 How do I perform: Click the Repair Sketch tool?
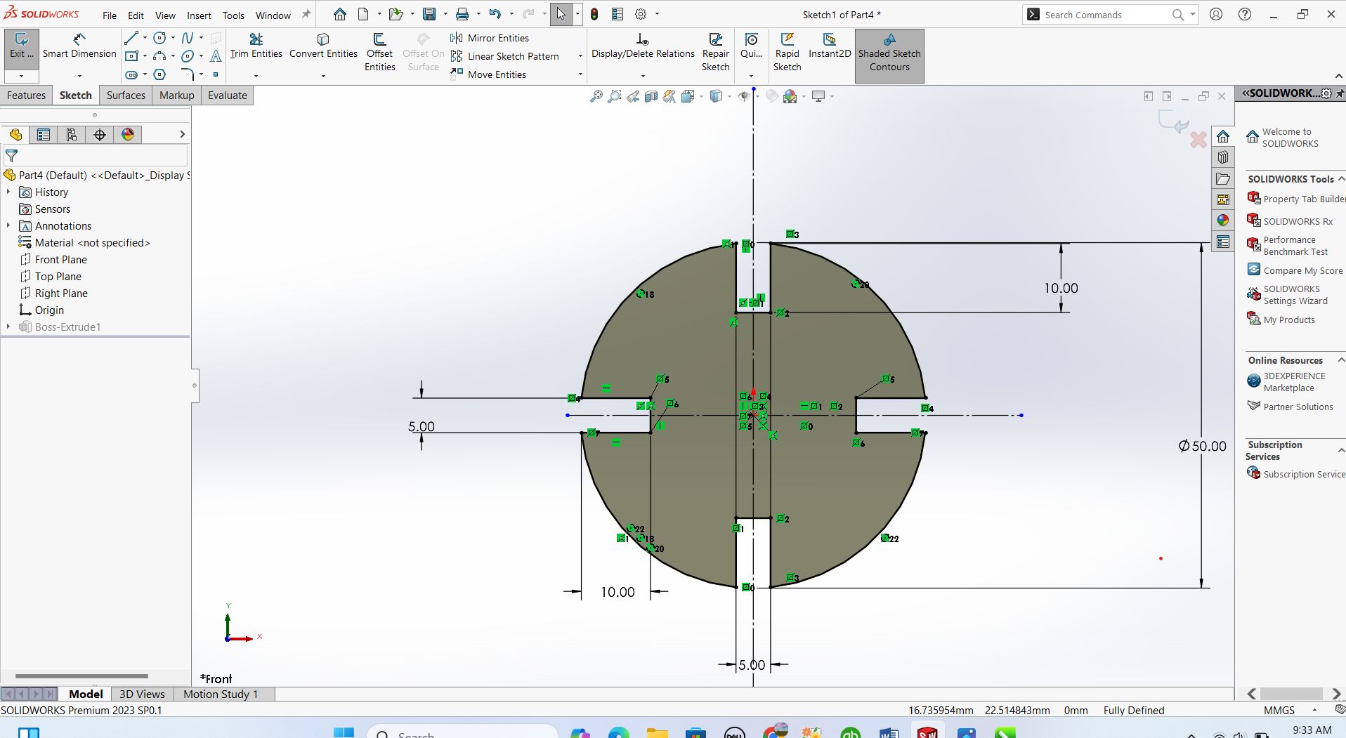715,52
